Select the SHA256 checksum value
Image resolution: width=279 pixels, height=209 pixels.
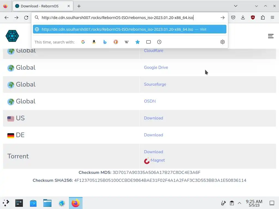[160, 180]
